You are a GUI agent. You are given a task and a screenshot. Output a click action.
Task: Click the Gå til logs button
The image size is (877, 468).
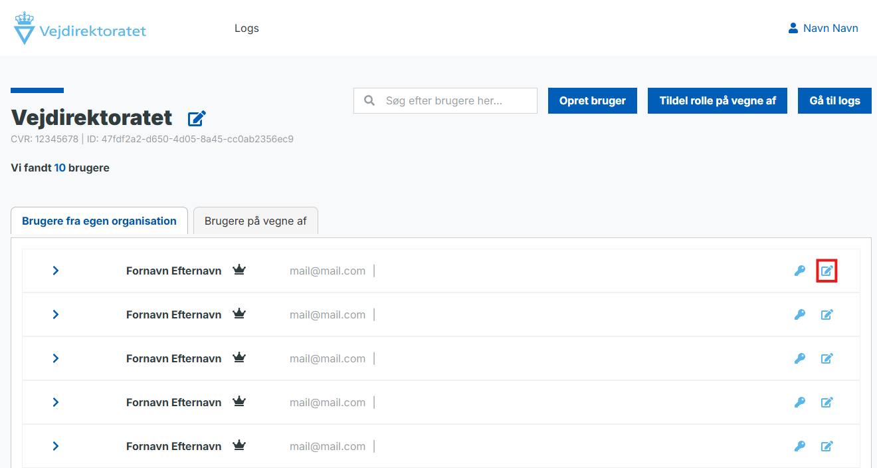834,100
